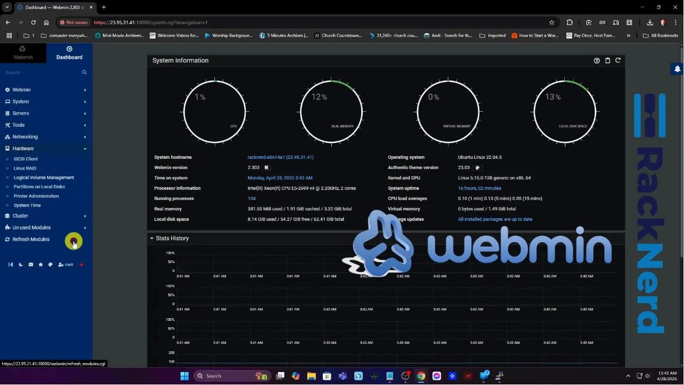Click the CPU usage gauge
The width and height of the screenshot is (684, 385).
point(214,112)
